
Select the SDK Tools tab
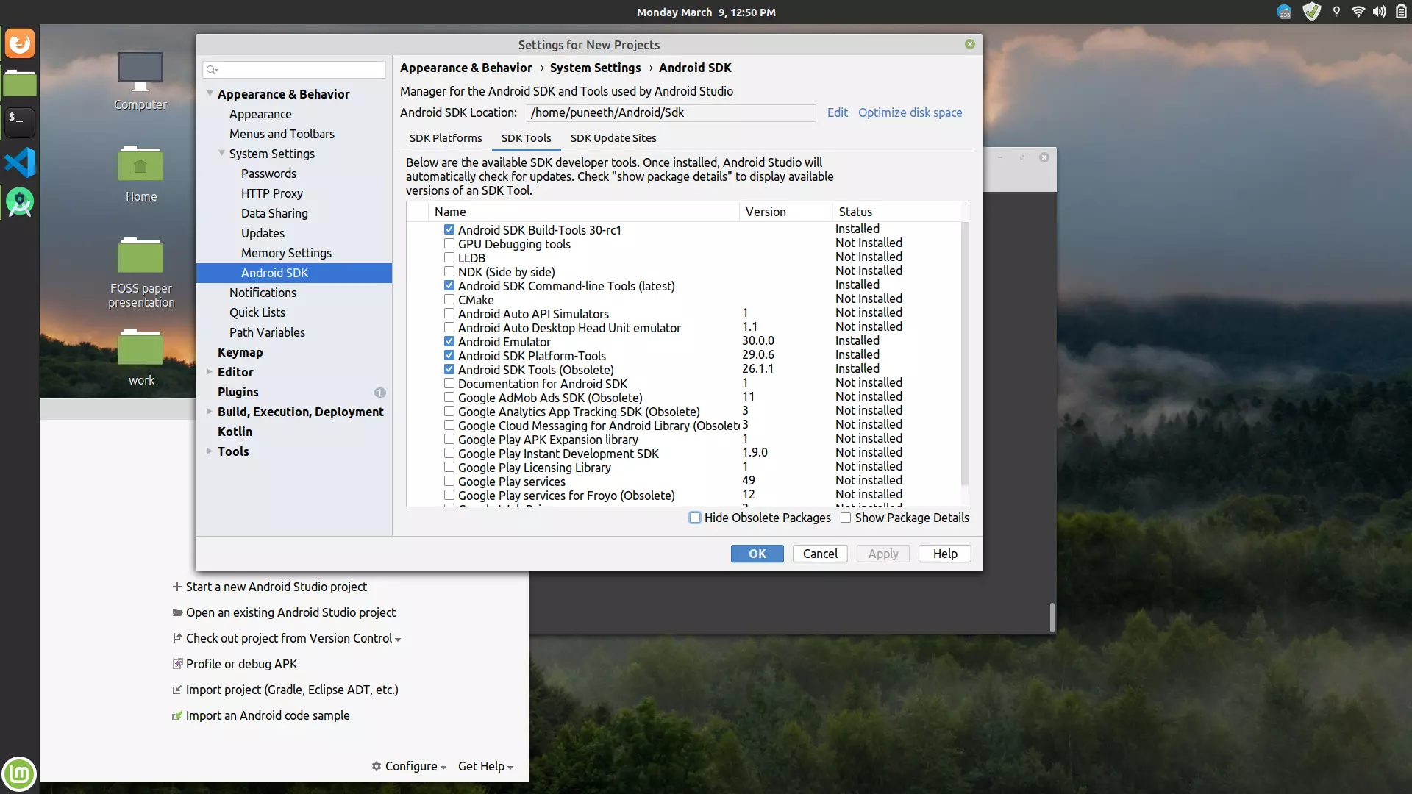point(527,138)
